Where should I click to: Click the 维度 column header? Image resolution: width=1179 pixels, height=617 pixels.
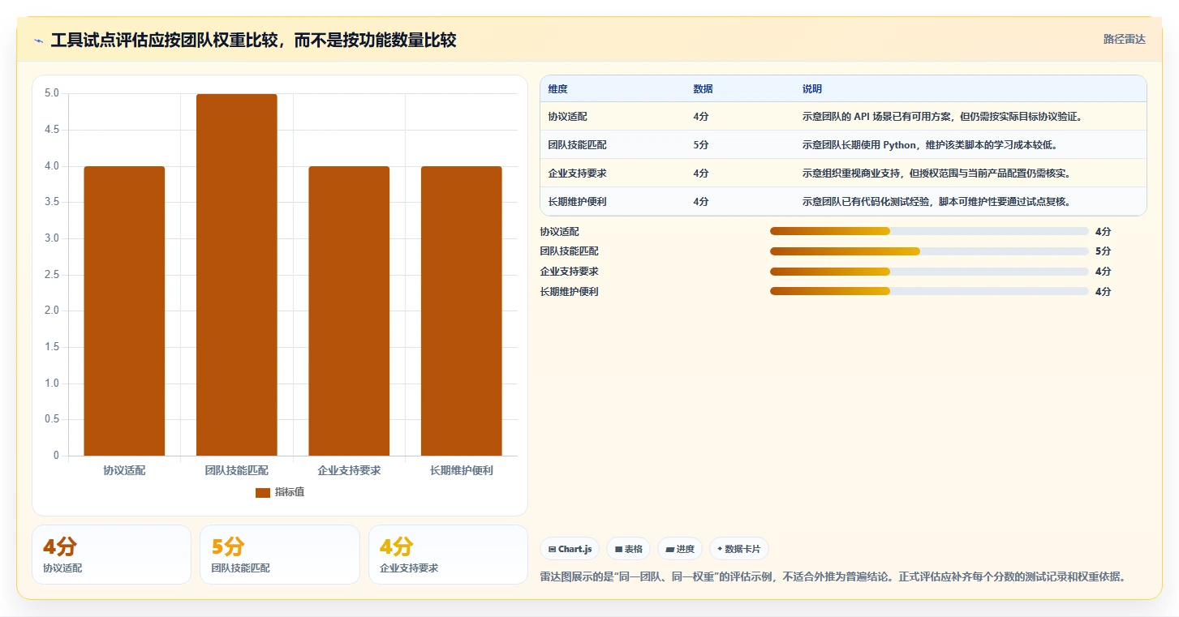pyautogui.click(x=557, y=88)
